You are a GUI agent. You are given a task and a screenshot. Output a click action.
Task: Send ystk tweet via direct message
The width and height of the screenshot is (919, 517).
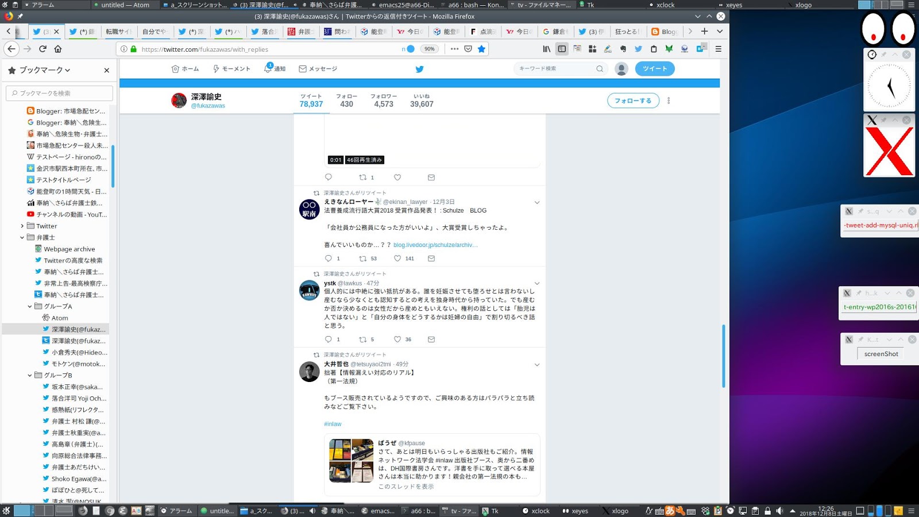(x=431, y=339)
